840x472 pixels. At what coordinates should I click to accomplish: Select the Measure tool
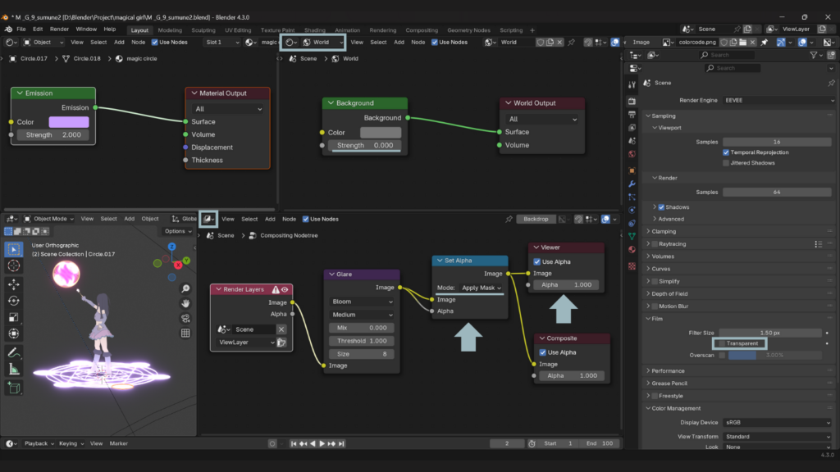[14, 370]
